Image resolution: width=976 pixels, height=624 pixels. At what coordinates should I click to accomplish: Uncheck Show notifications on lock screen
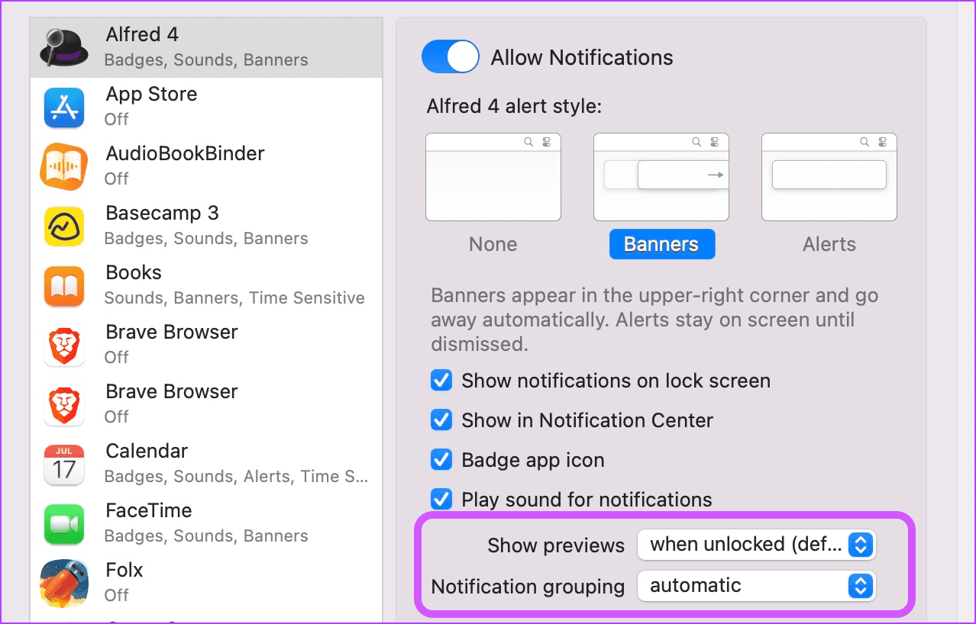tap(441, 381)
